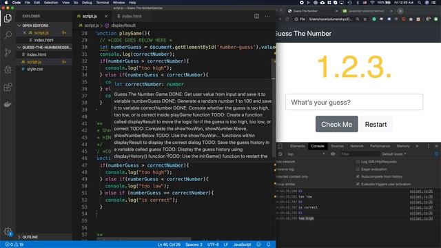
Task: Change end of line sequence LF
Action: click(x=226, y=245)
